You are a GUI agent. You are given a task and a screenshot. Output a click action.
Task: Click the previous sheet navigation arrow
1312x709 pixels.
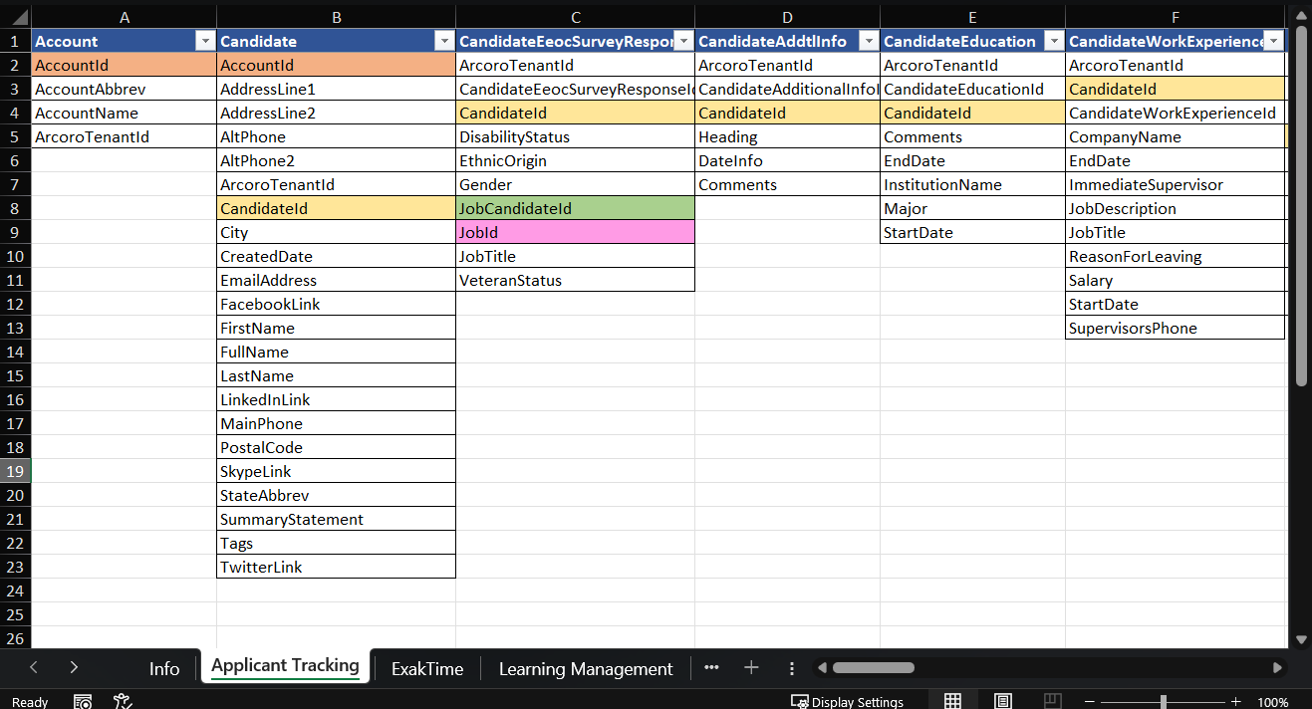coord(34,667)
